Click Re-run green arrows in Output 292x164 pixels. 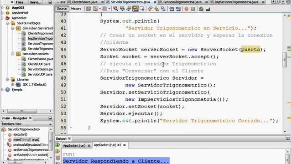[58, 144]
